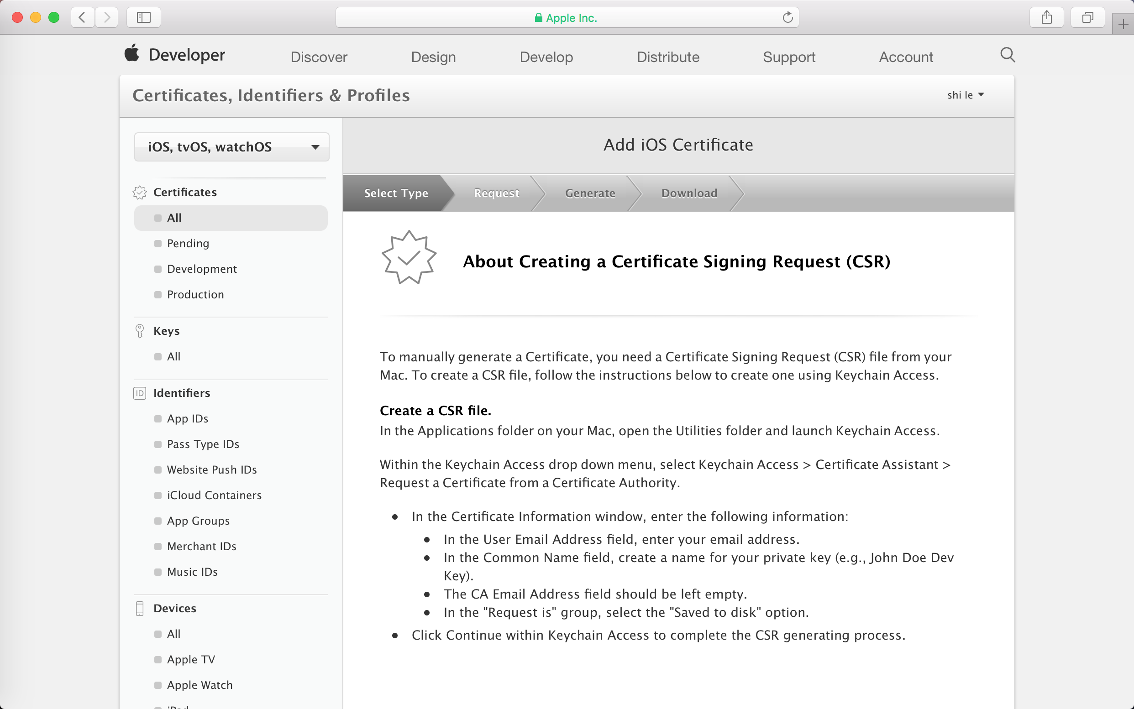Click the About Creating a CSR heading

pos(677,262)
